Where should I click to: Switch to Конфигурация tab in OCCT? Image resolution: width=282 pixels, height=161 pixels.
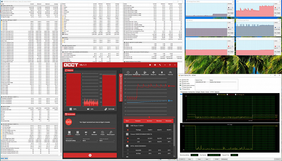[128, 73]
